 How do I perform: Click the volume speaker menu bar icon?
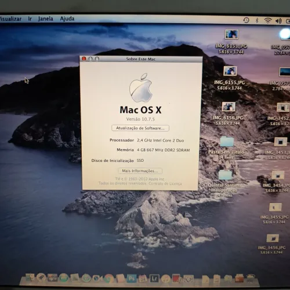278,21
